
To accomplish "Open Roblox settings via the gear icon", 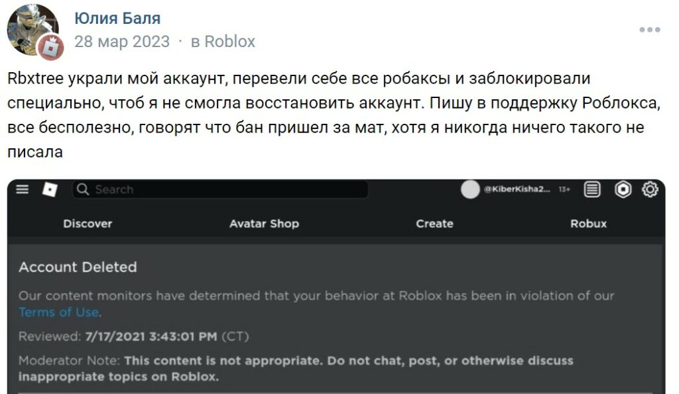I will coord(650,190).
